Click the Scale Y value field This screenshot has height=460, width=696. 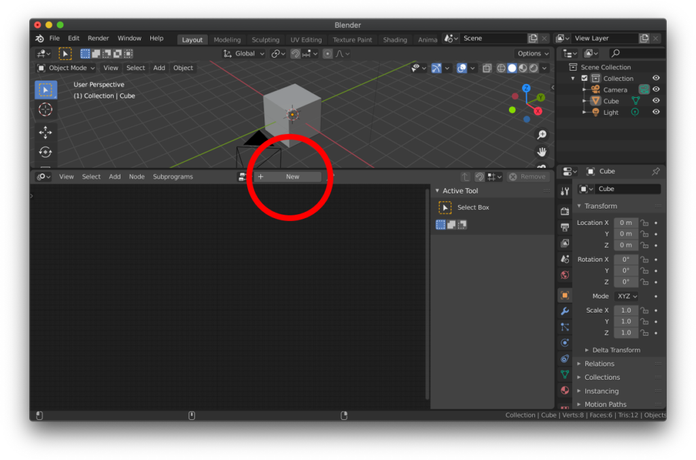[626, 321]
